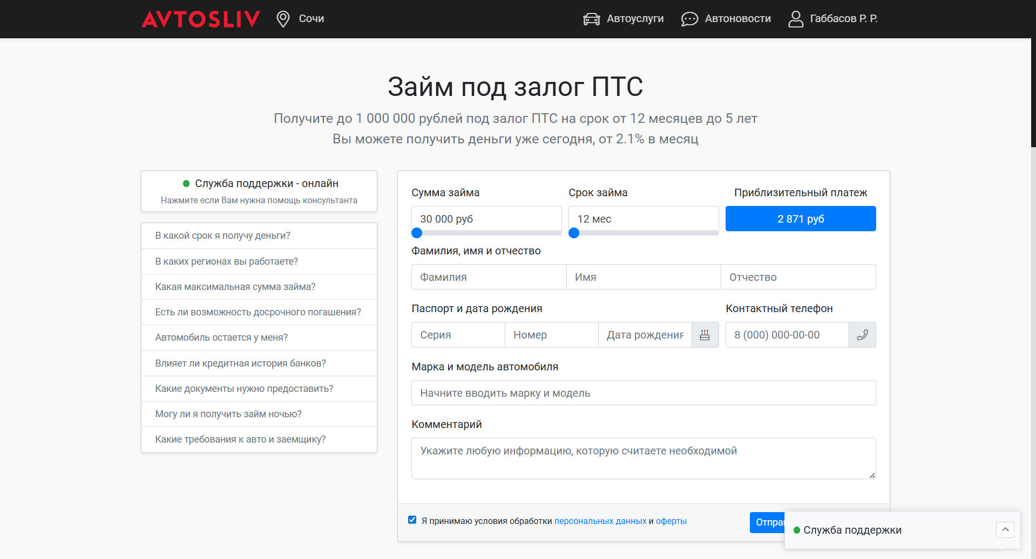Image resolution: width=1036 pixels, height=559 pixels.
Task: Click the phone handset icon in contact field
Action: (x=862, y=335)
